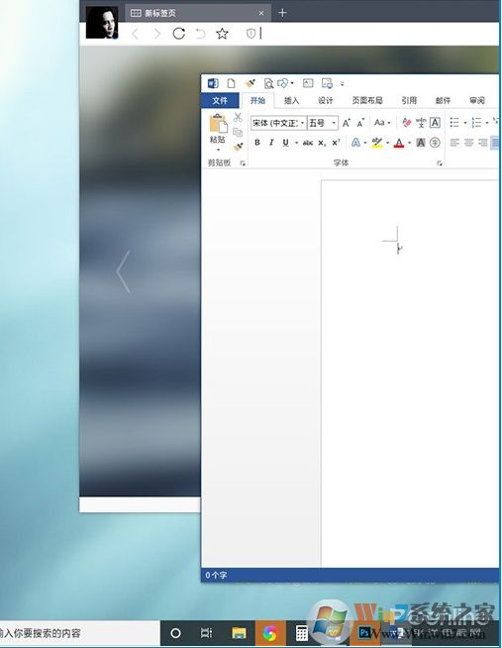Switch to the 邮件 ribbon tab
Image resolution: width=502 pixels, height=648 pixels.
coord(443,100)
